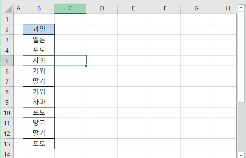Image resolution: width=246 pixels, height=158 pixels.
Task: Select the 사과 cell in row 9
Action: 39,102
